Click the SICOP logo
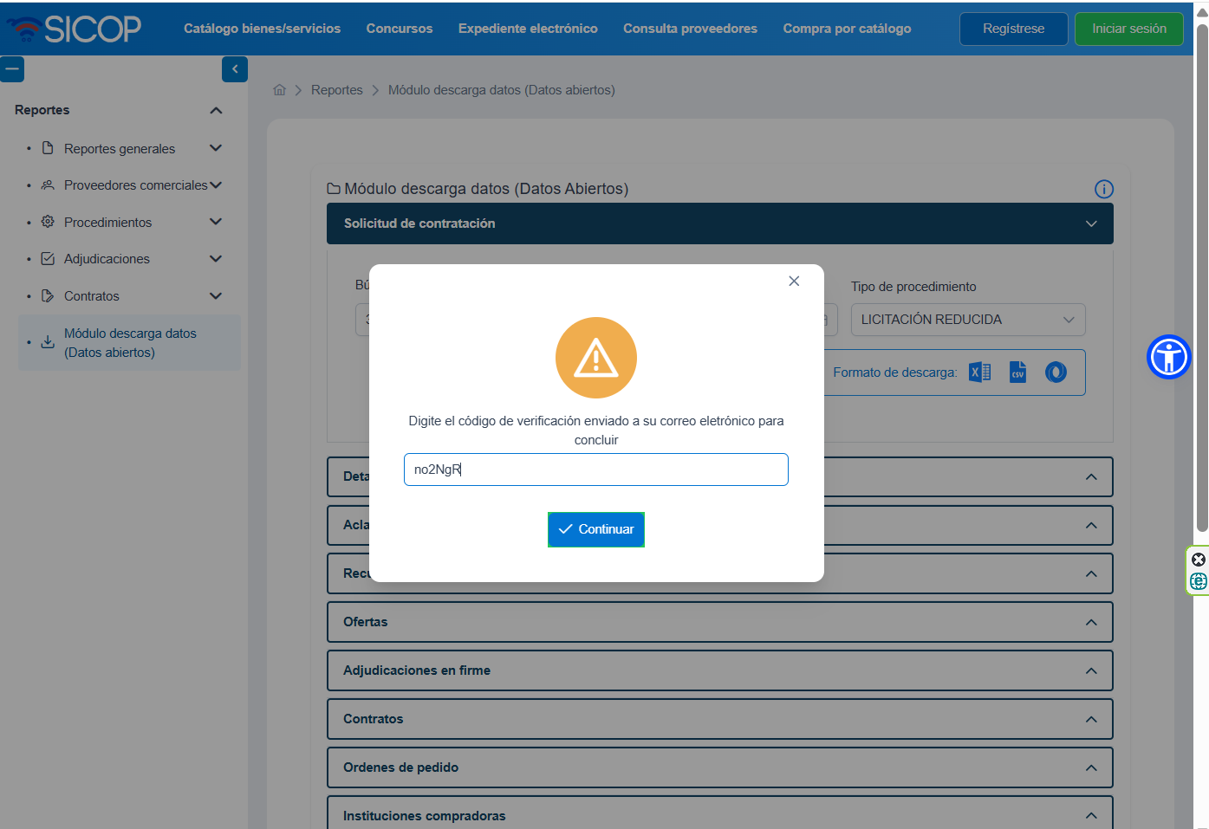Viewport: 1209px width, 829px height. 75,28
